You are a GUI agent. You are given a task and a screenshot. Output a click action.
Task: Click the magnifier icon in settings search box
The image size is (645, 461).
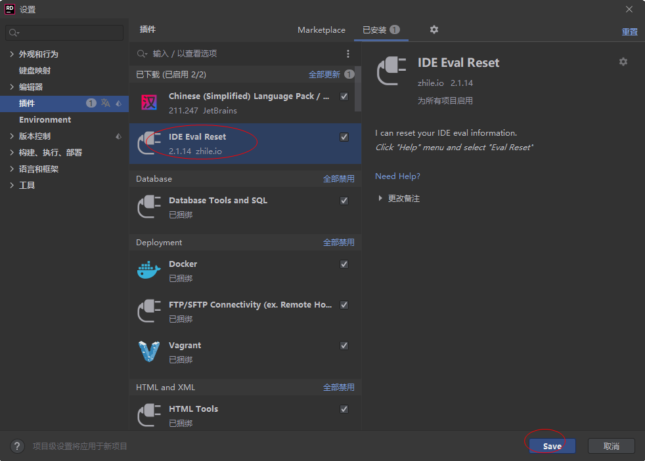pyautogui.click(x=14, y=33)
